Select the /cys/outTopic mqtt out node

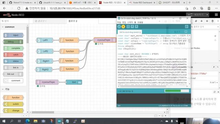pos(105,40)
